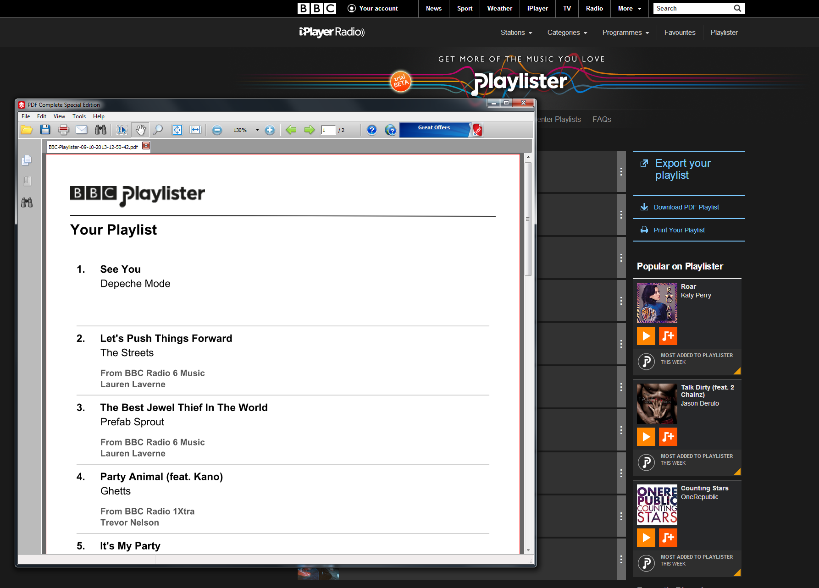This screenshot has width=819, height=588.
Task: Open the sidebar Search binoculars panel
Action: [27, 202]
